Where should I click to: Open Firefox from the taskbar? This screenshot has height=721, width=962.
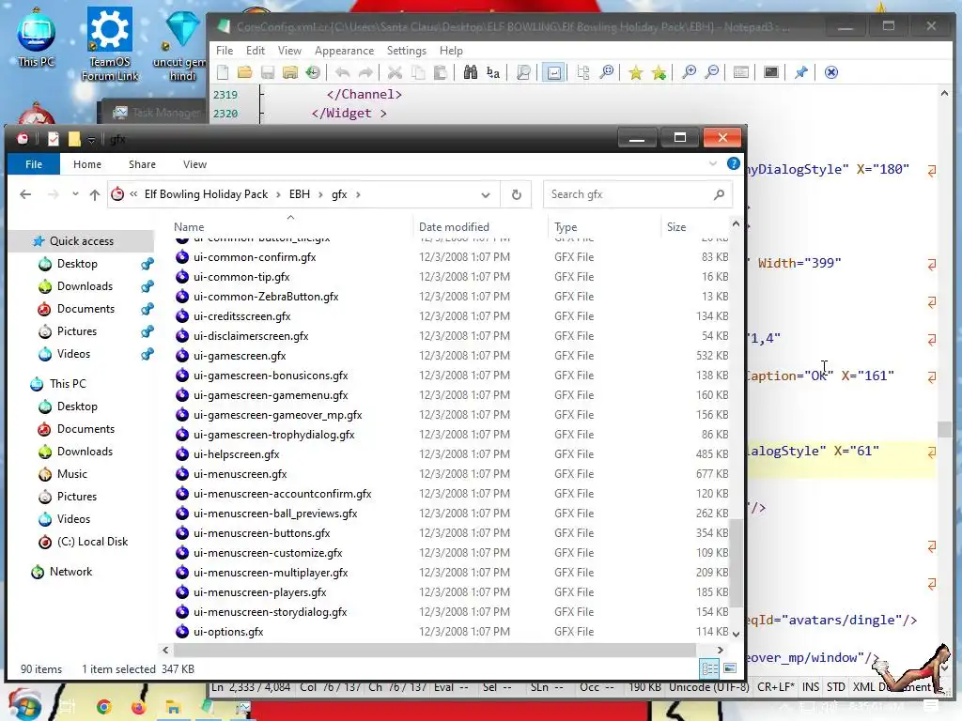click(x=139, y=708)
